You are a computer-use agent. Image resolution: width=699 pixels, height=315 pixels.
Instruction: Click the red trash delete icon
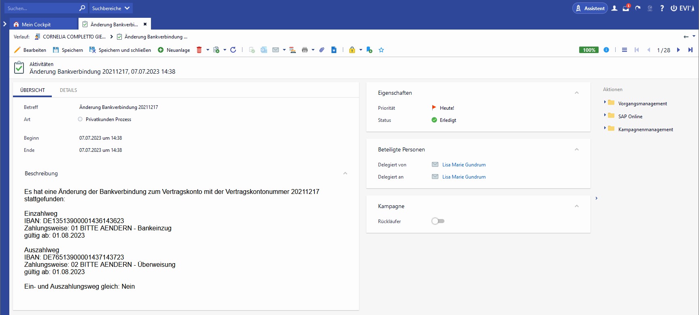(x=199, y=50)
